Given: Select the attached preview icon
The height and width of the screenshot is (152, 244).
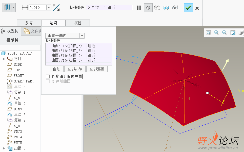Looking at the screenshot, I should 166,8.
